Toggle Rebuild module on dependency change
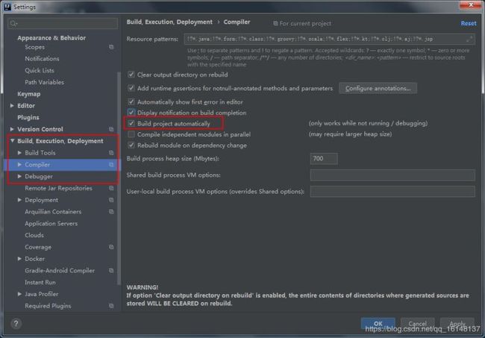This screenshot has height=338, width=485. click(x=131, y=145)
